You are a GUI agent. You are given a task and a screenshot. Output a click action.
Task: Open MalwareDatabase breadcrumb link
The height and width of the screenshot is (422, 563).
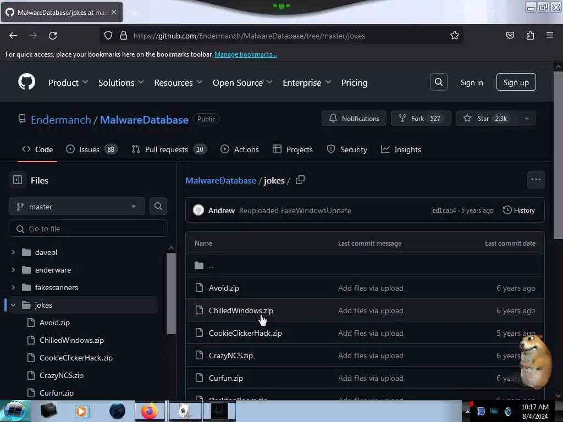pyautogui.click(x=220, y=180)
